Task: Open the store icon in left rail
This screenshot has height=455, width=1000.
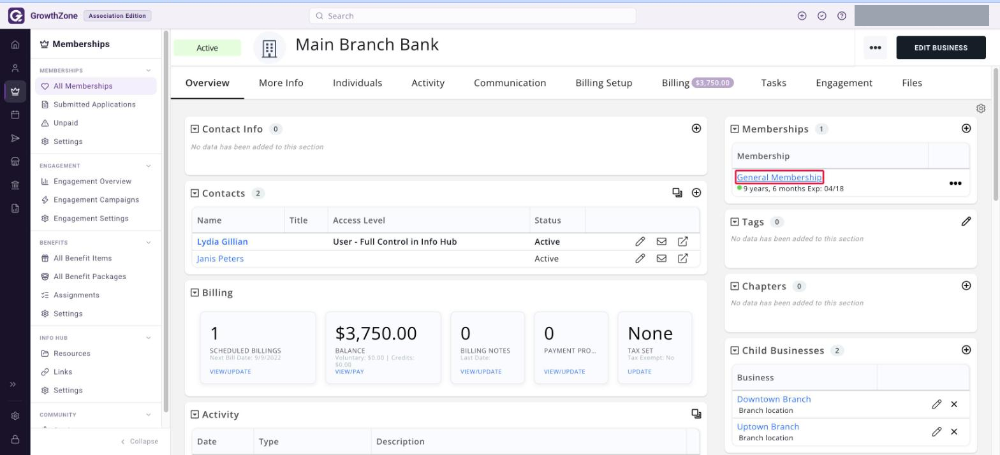Action: [x=15, y=162]
